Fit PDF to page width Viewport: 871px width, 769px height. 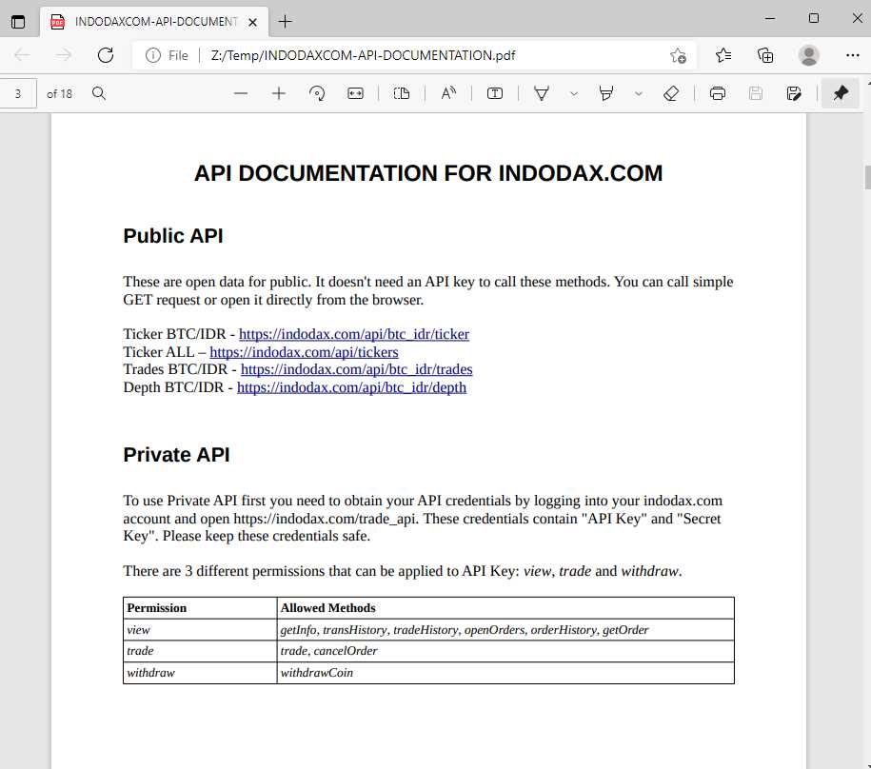point(355,93)
